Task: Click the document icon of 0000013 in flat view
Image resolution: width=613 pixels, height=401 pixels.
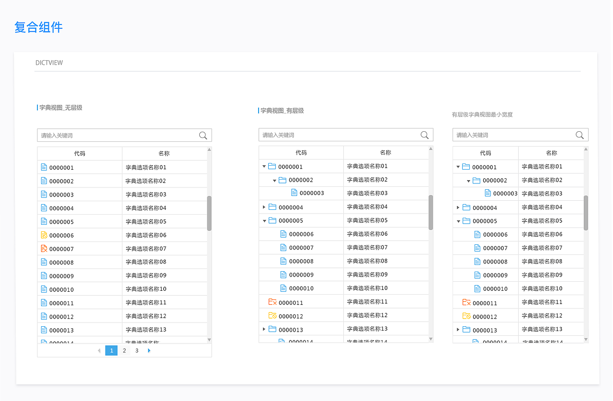Action: [44, 330]
